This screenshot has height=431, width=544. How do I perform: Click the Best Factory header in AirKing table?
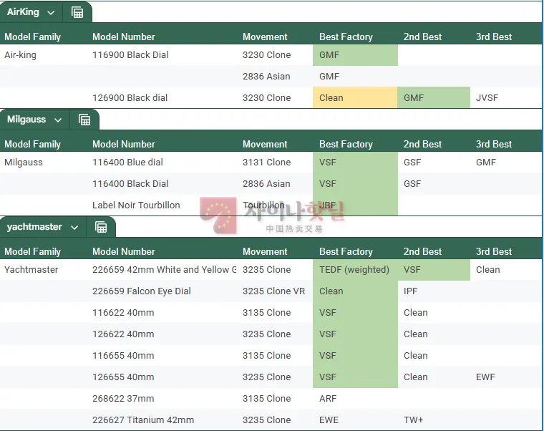[346, 37]
